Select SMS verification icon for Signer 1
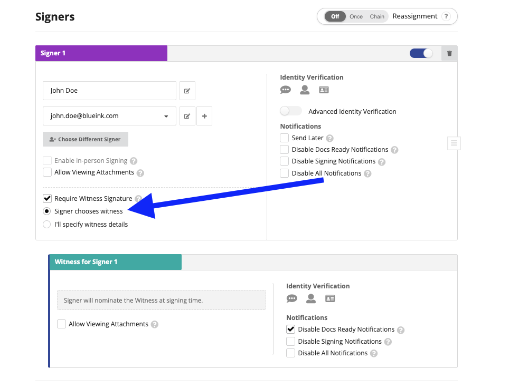 (x=286, y=90)
